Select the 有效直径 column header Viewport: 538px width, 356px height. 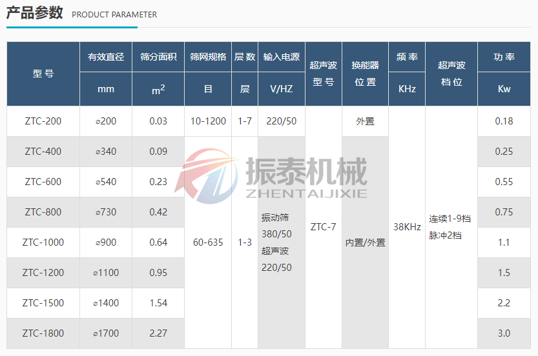(106, 57)
